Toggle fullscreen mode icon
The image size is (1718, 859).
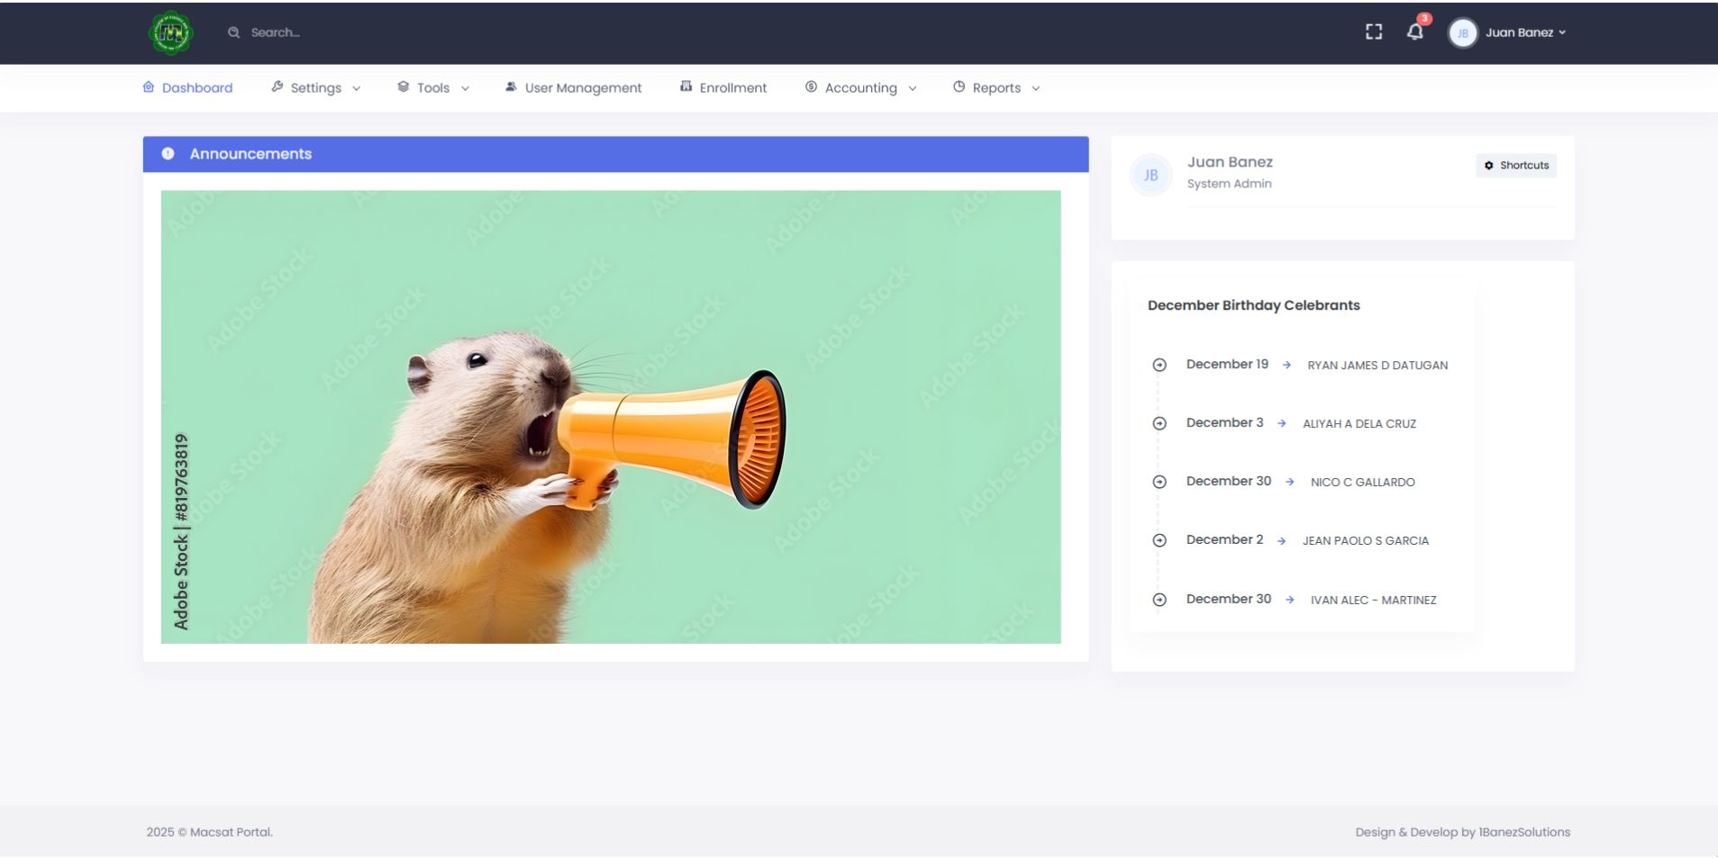(x=1373, y=32)
